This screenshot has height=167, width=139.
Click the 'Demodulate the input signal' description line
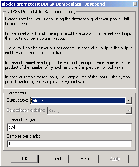(x=67, y=21)
